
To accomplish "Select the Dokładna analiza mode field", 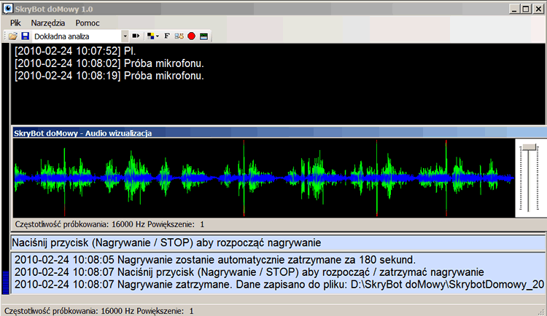I will pos(77,36).
